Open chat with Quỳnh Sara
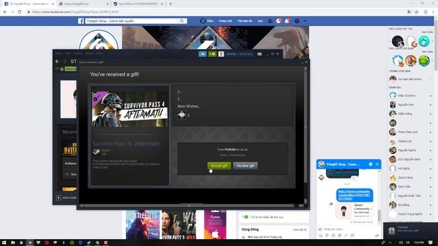This screenshot has height=246, width=438. 411,178
